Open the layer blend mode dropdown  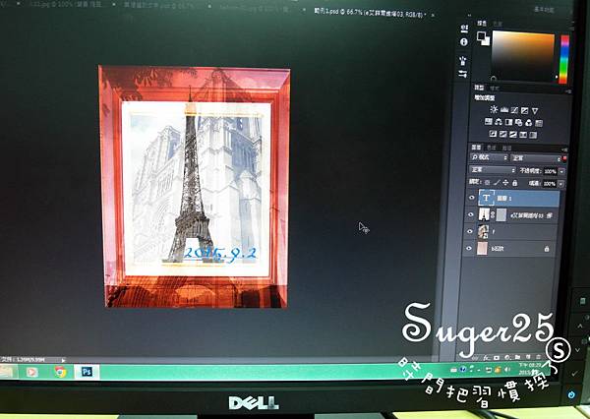click(x=492, y=170)
